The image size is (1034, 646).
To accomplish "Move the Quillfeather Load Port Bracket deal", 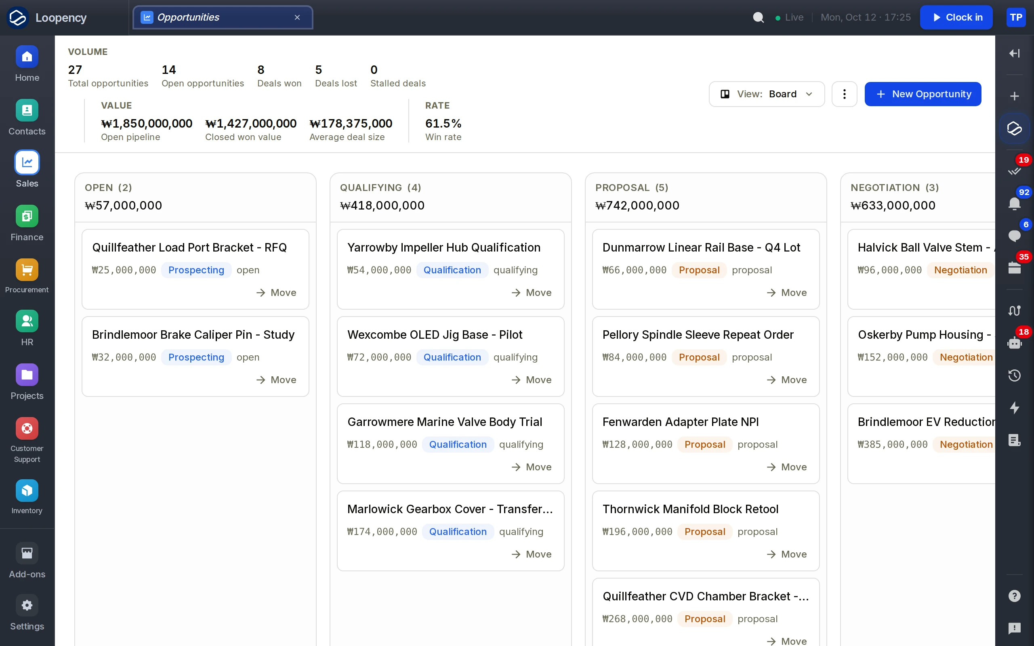I will tap(276, 293).
